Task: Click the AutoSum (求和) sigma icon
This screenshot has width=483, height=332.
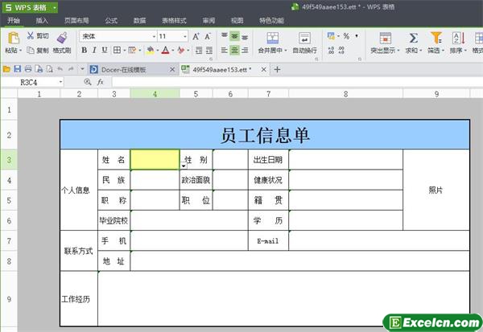Action: pos(413,38)
